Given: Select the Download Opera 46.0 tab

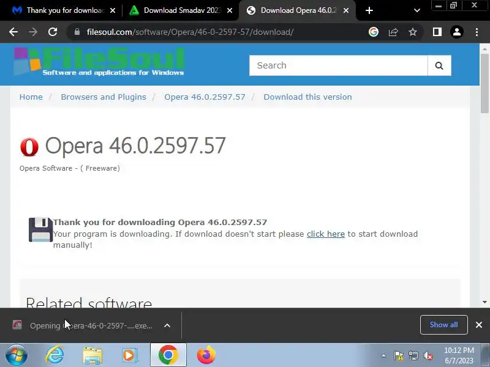Looking at the screenshot, I should pos(297,10).
